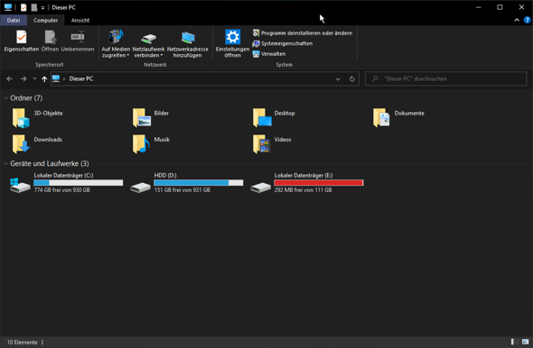The image size is (533, 348).
Task: Switch to large icons view in status bar
Action: point(526,342)
